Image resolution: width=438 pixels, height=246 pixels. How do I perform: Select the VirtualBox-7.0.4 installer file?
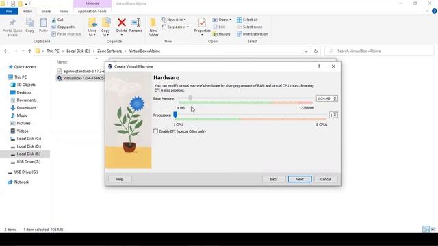(81, 78)
